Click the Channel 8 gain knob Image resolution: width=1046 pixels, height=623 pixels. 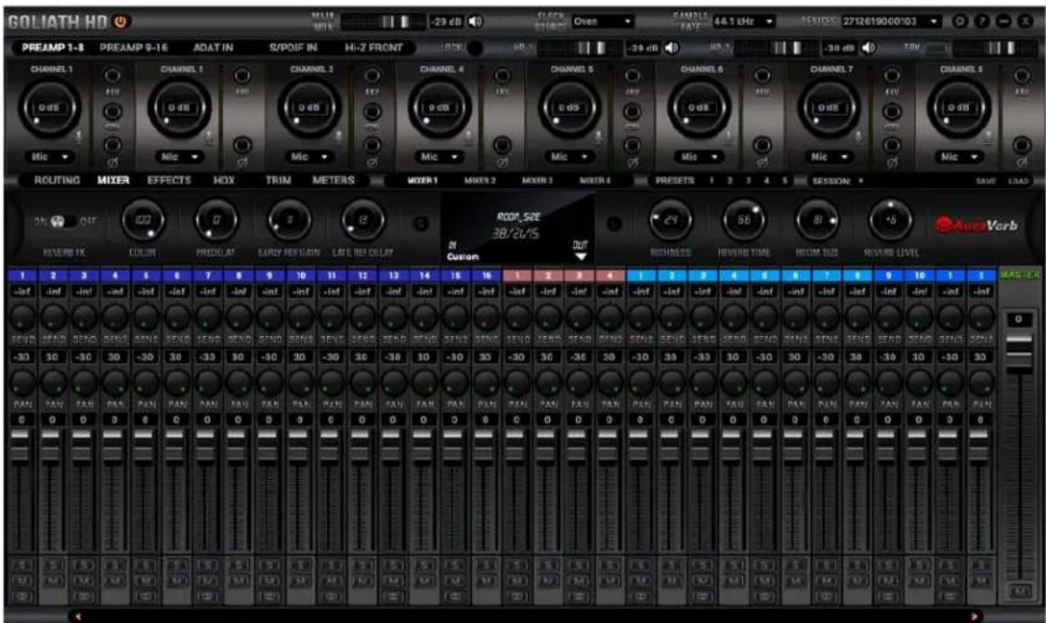(x=959, y=108)
